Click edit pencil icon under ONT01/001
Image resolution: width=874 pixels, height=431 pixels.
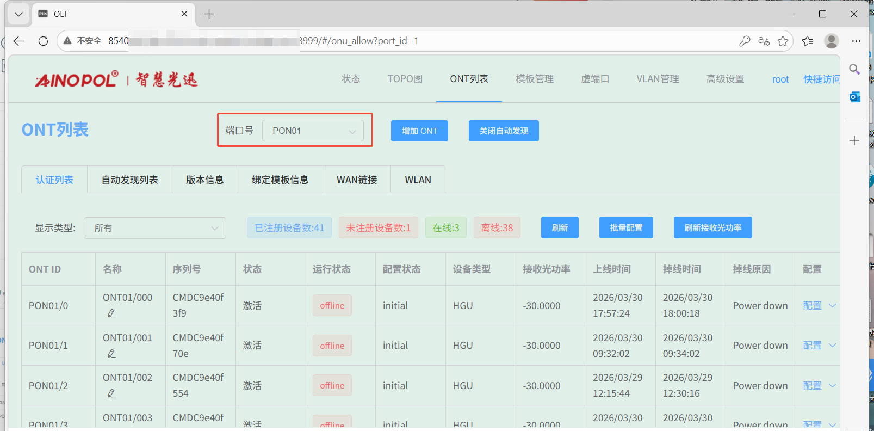(111, 354)
